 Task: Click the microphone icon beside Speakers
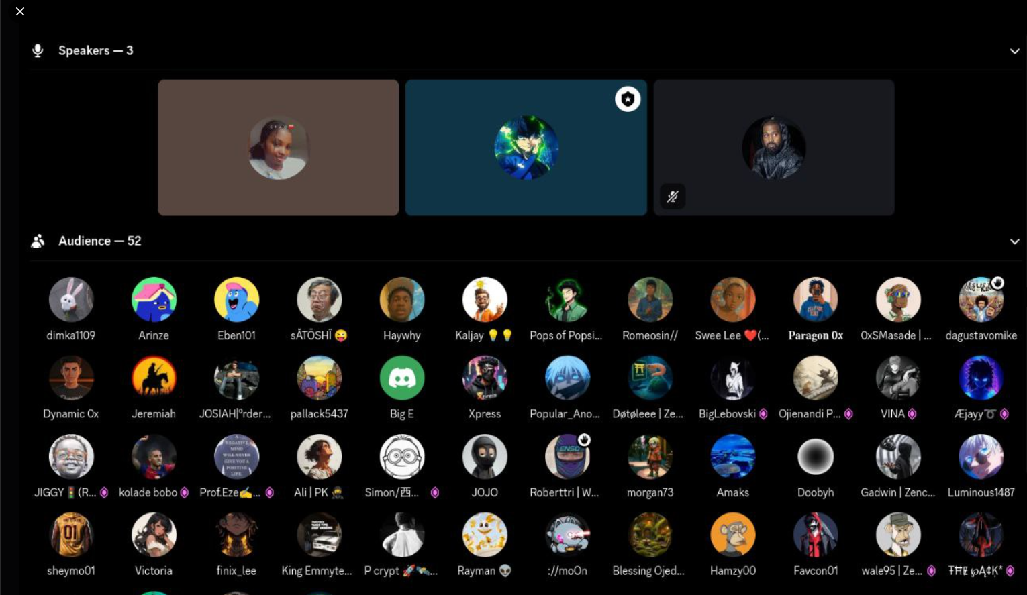pos(38,50)
